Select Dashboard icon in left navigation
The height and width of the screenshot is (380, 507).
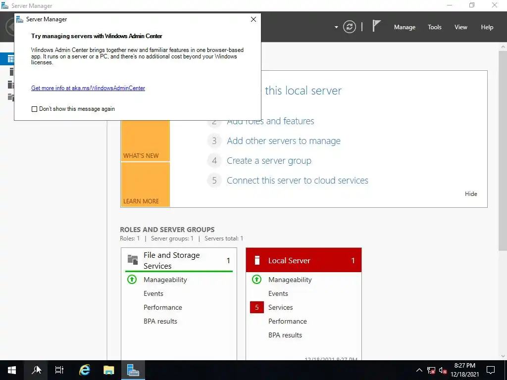coord(11,59)
